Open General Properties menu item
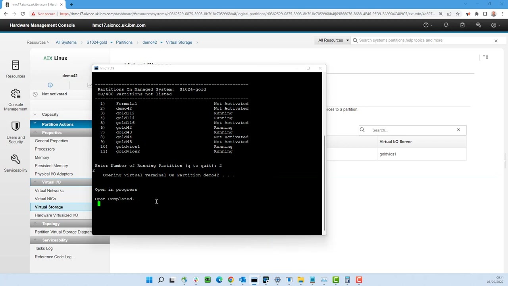This screenshot has height=286, width=508. (51, 141)
